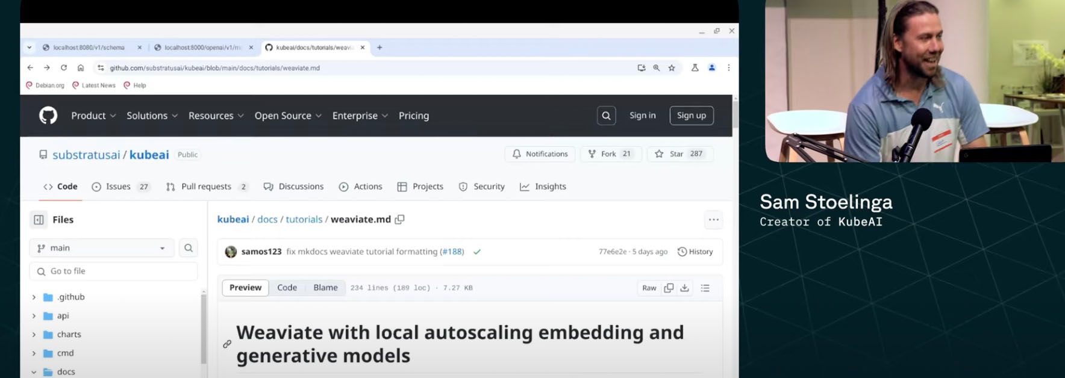Click the GitHub Octocat logo
Screen dimensions: 1065x378
pos(48,115)
